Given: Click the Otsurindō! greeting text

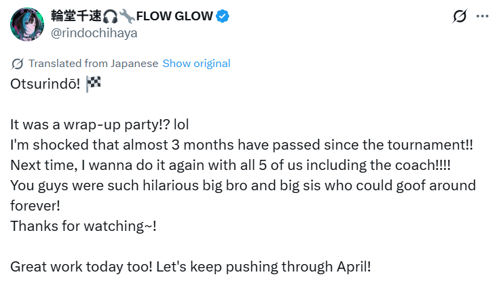Looking at the screenshot, I should pos(45,84).
